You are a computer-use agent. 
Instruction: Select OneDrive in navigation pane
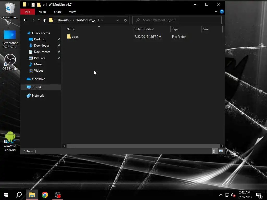pyautogui.click(x=39, y=79)
